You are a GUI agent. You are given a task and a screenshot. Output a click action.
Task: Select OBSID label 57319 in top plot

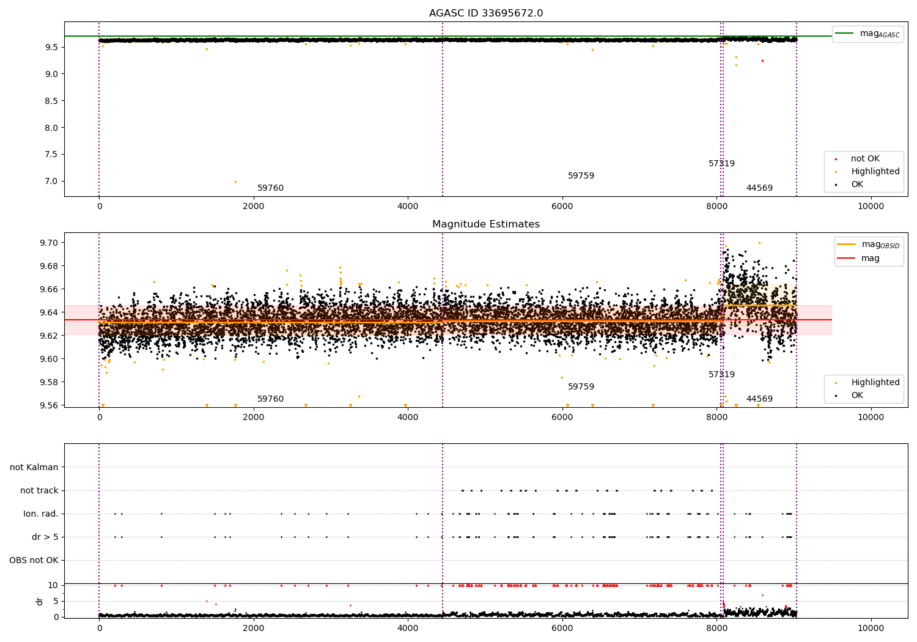click(721, 164)
